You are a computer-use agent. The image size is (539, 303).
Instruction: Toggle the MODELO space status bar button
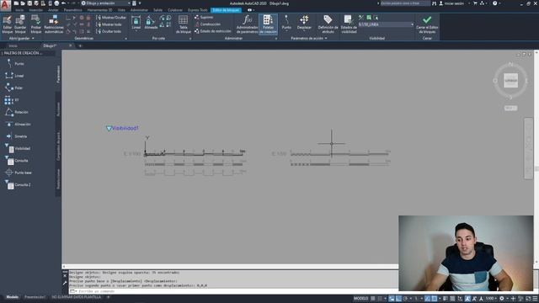[x=360, y=298]
